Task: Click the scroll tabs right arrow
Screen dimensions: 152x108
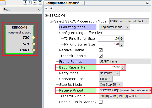Action: 30,2
